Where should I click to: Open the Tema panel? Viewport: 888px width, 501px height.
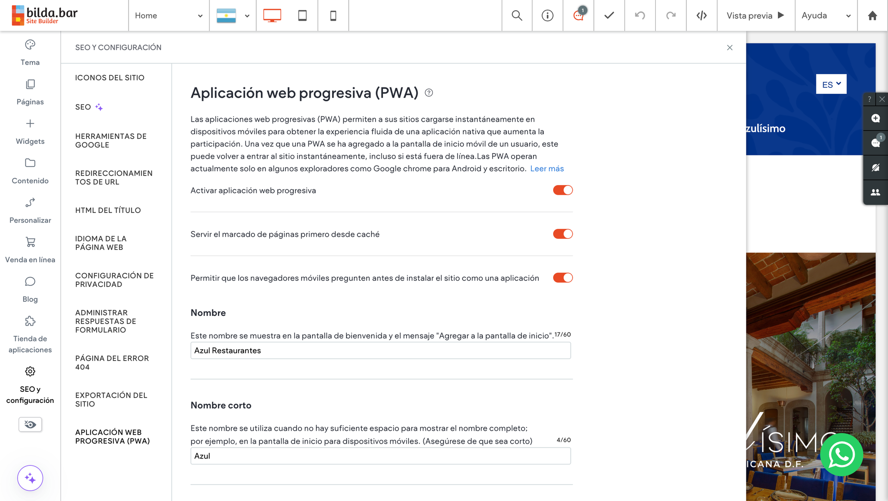tap(30, 53)
